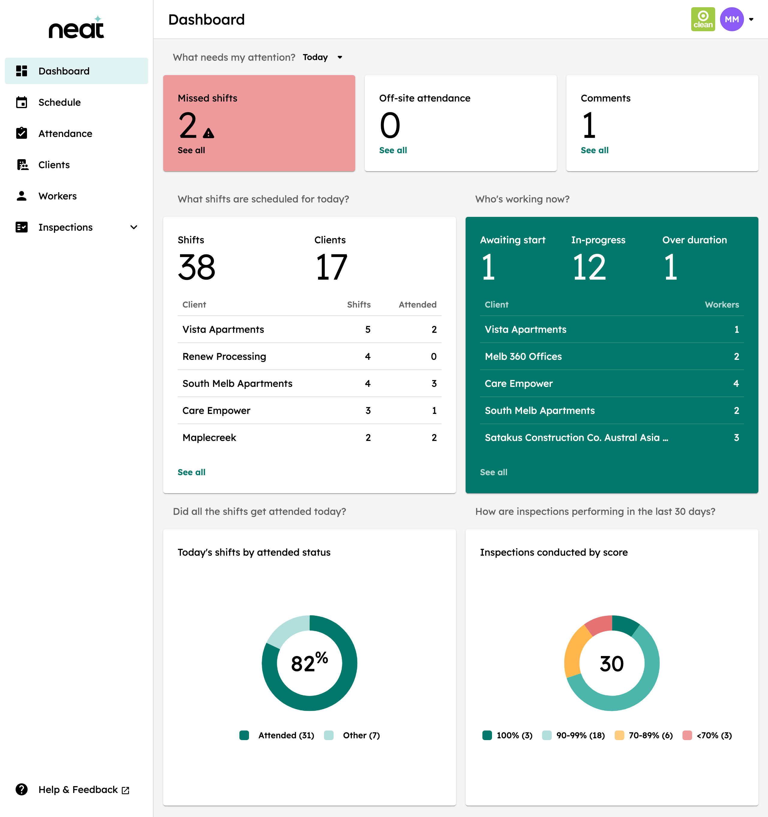Image resolution: width=768 pixels, height=817 pixels.
Task: Expand the Inspections submenu chevron
Action: click(x=134, y=227)
